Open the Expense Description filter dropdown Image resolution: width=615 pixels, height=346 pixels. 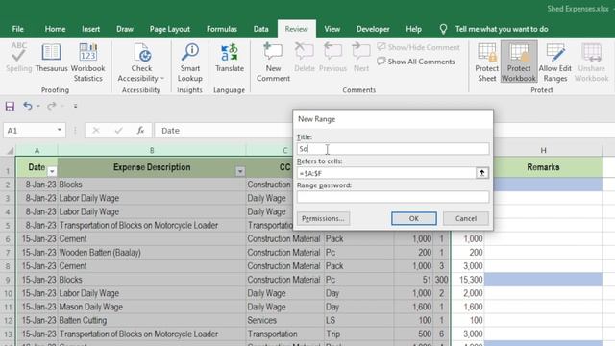(x=240, y=171)
